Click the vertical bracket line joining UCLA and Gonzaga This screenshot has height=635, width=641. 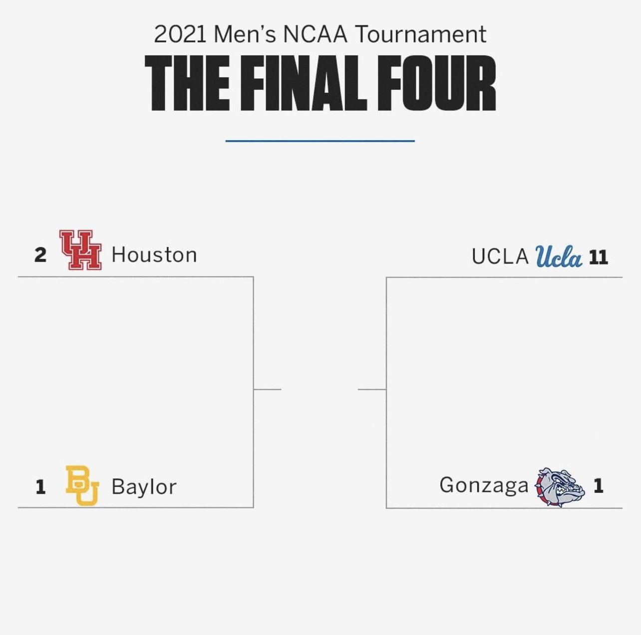(386, 349)
